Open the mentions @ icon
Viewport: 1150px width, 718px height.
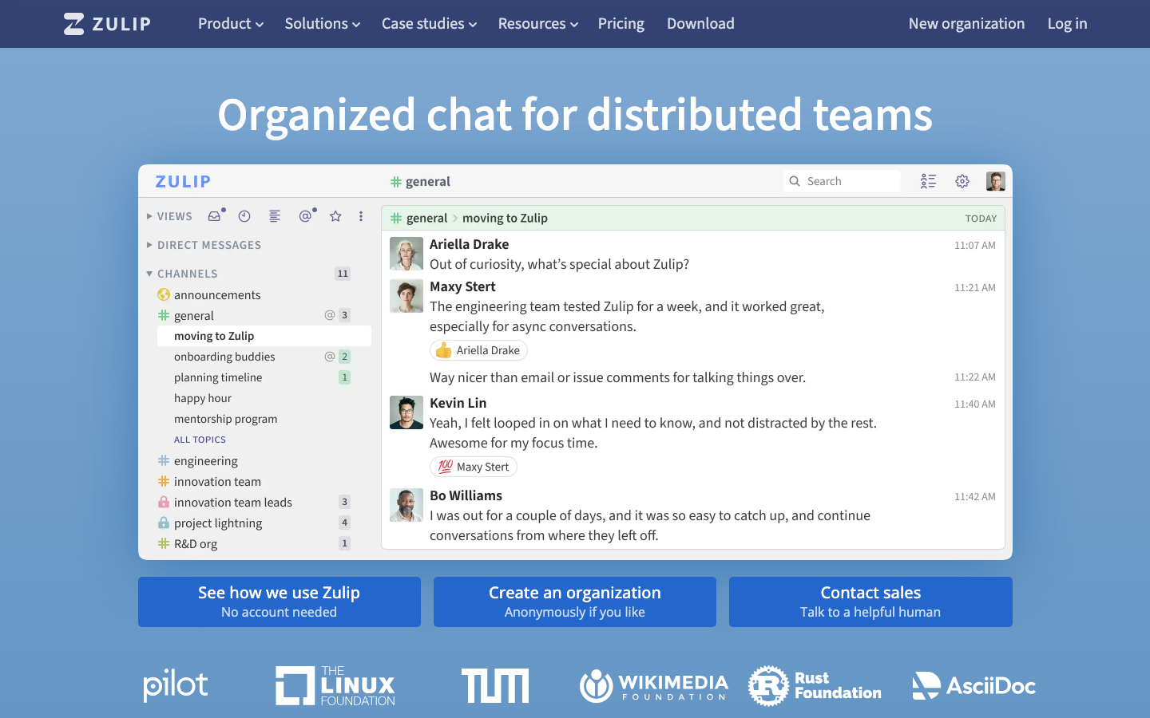[x=305, y=216]
